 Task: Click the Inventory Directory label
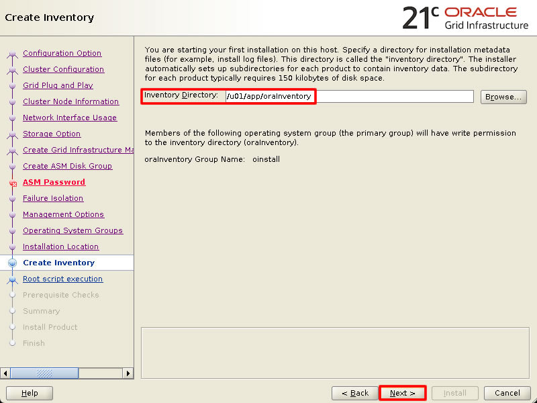tap(181, 95)
